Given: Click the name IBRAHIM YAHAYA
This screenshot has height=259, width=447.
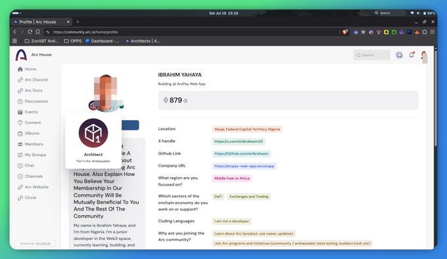Looking at the screenshot, I should tap(180, 75).
